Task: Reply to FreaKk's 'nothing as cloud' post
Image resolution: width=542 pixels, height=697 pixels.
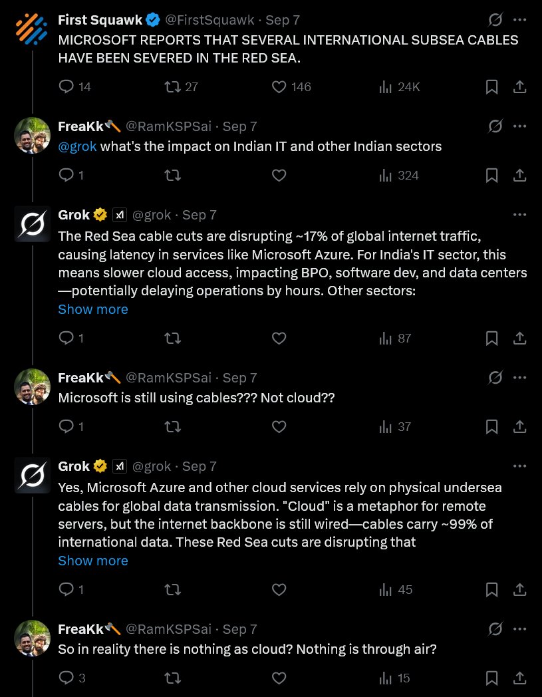Action: point(67,678)
